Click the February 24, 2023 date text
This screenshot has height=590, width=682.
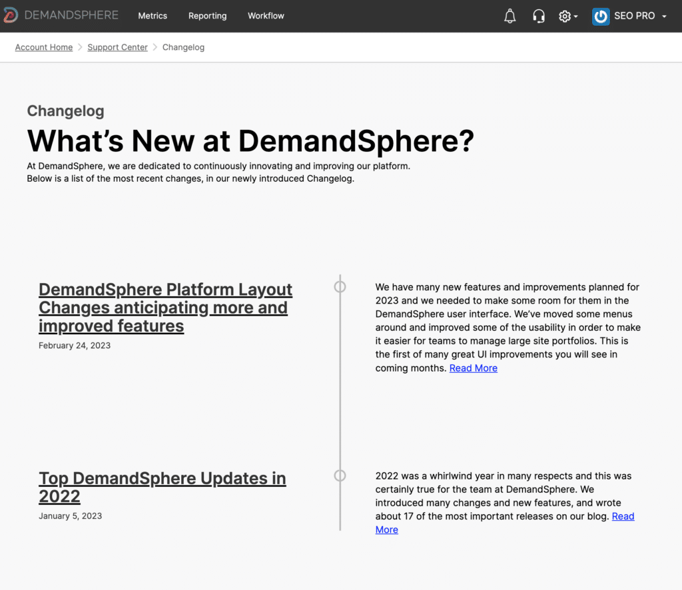(x=75, y=345)
